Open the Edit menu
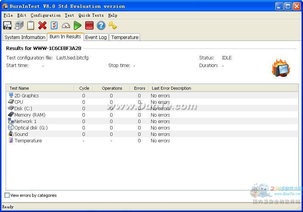Screen dimensions: 303x212 [x=22, y=15]
